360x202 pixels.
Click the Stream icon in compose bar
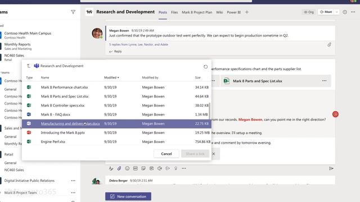(x=168, y=168)
